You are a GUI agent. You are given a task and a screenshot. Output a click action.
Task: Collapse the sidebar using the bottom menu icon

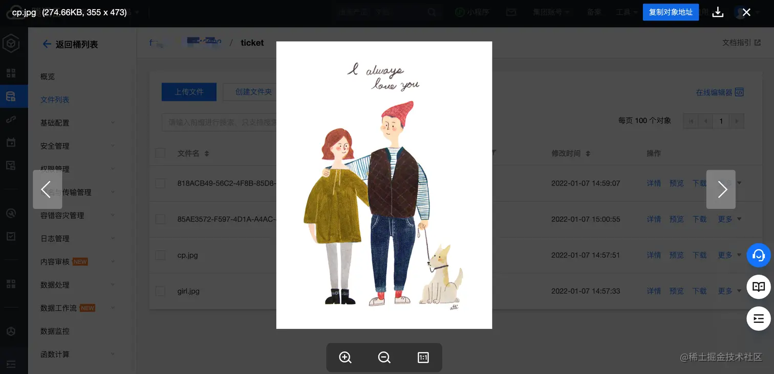point(11,364)
